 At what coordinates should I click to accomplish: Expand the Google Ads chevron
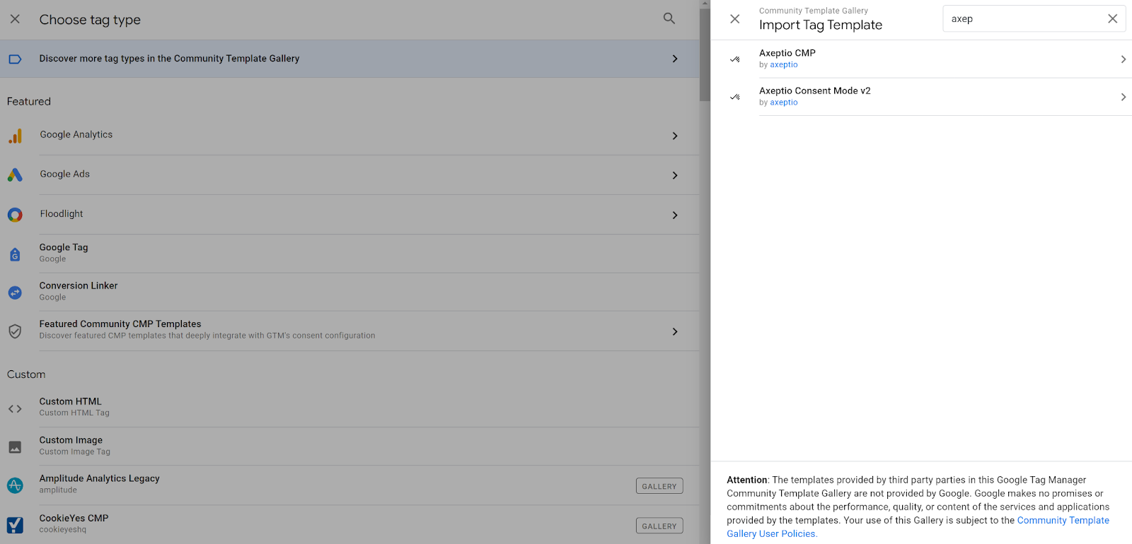point(675,175)
